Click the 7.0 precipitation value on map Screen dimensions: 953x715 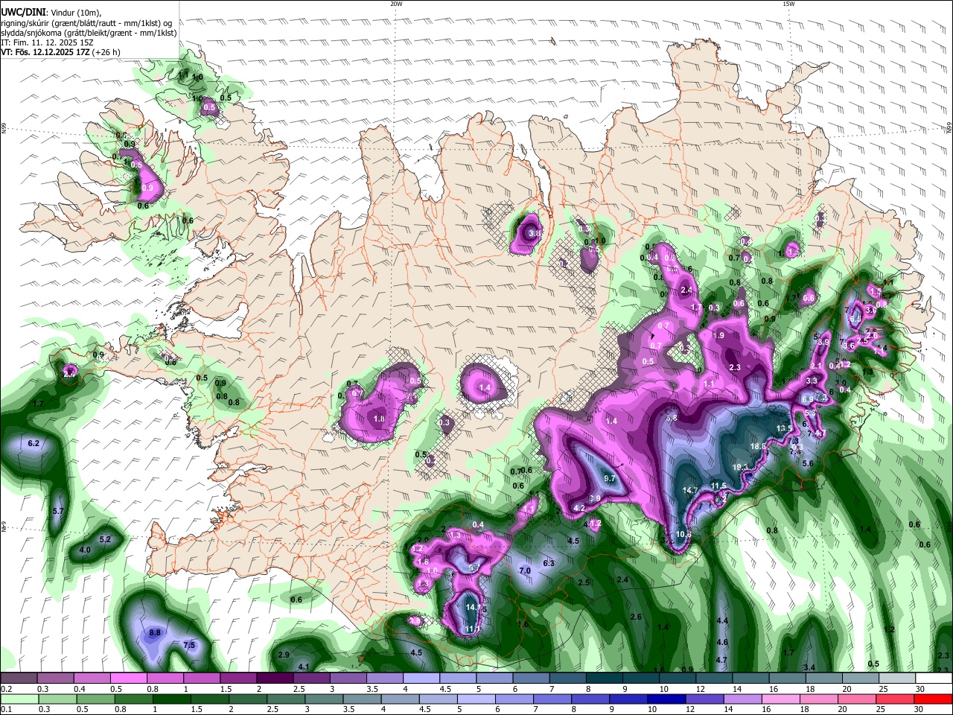(x=524, y=571)
